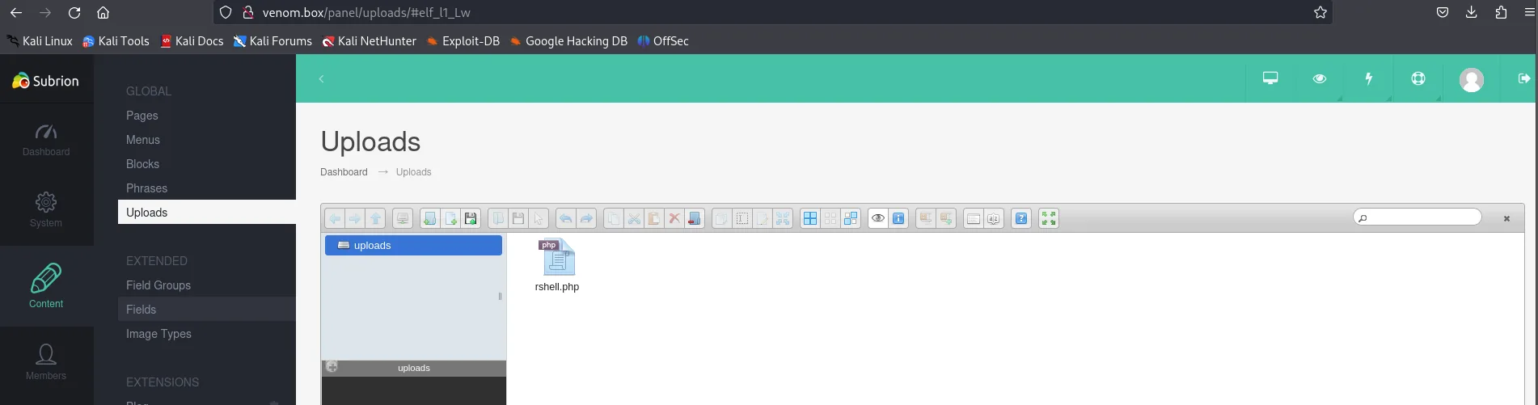Open the lifebuoy support menu
1538x405 pixels.
point(1418,78)
